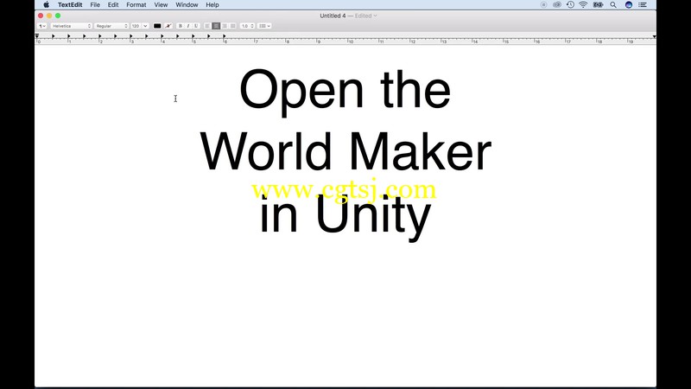Screen dimensions: 691x389
Task: Align text right
Action: point(225,26)
